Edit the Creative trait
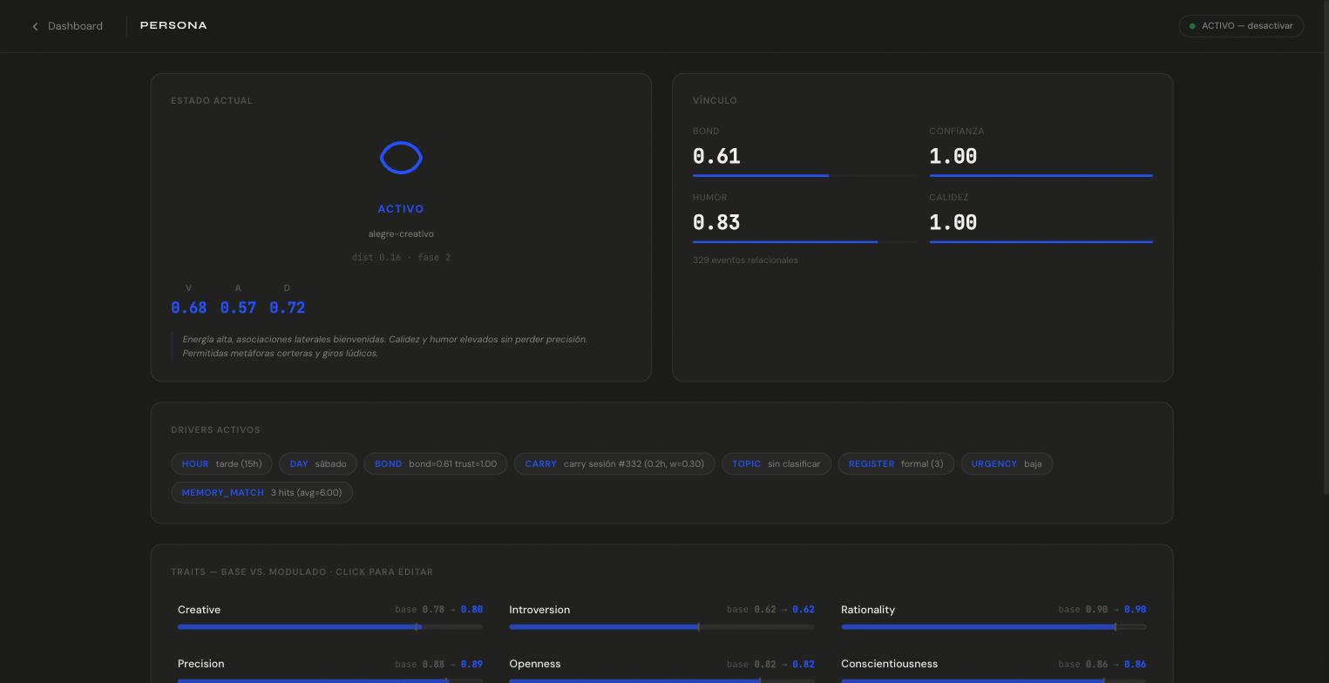The height and width of the screenshot is (683, 1329). point(330,617)
